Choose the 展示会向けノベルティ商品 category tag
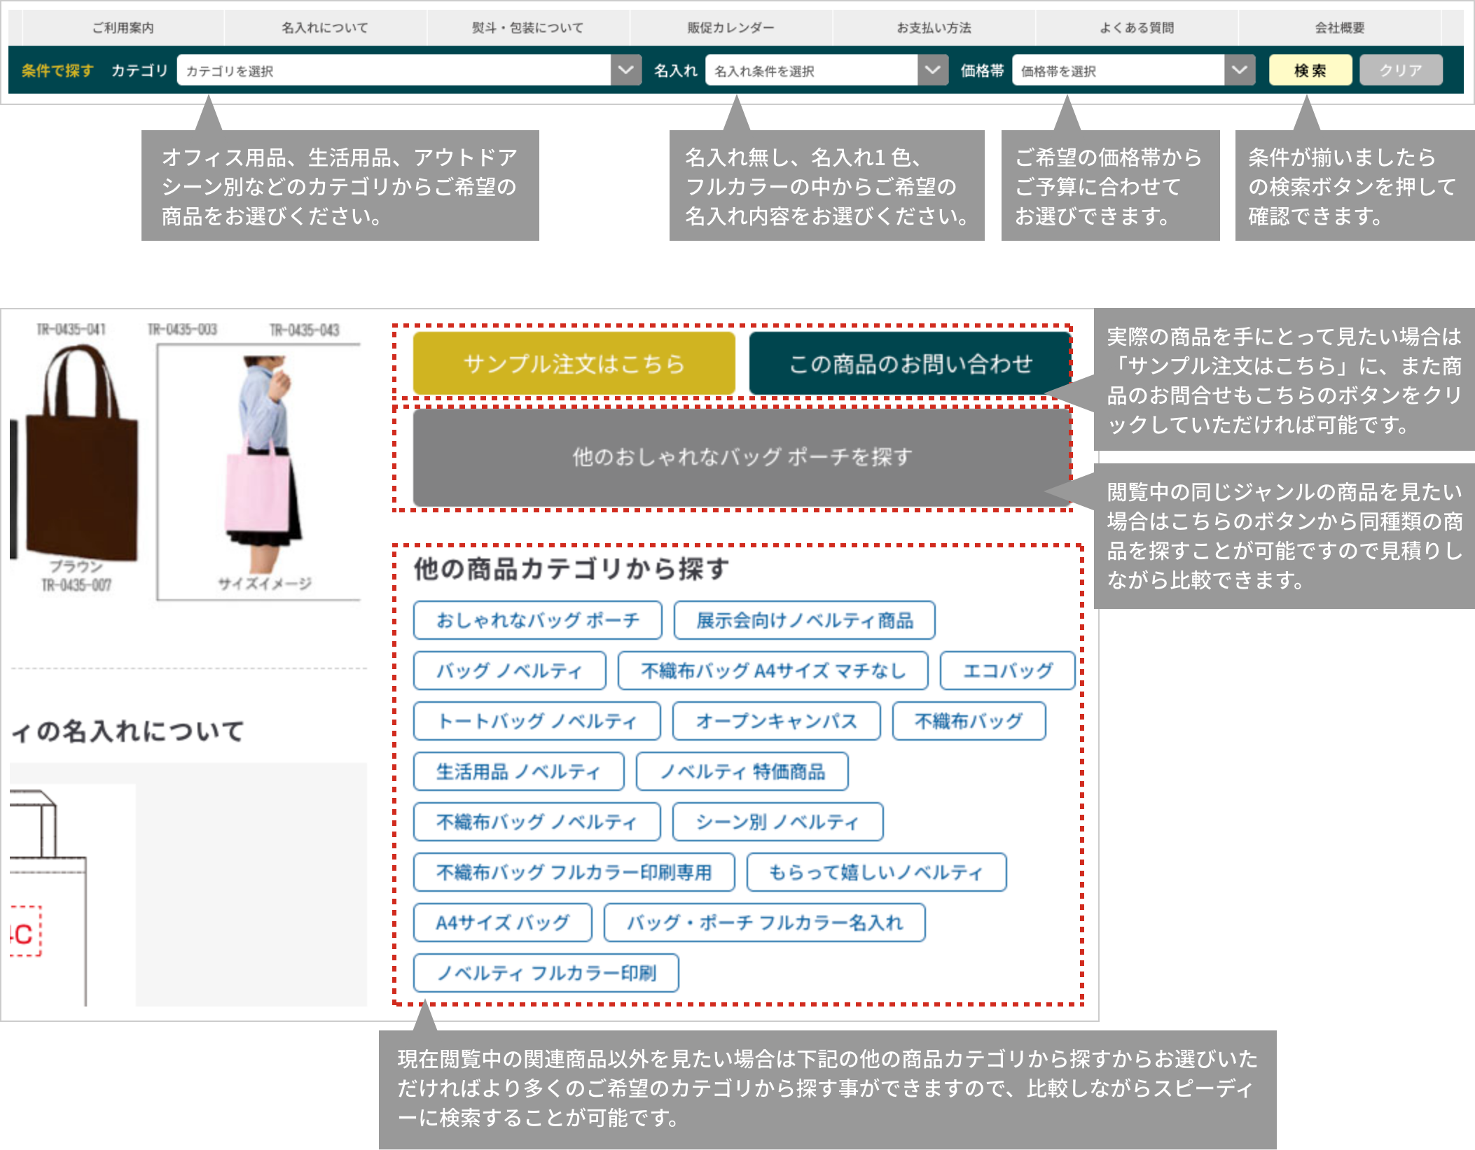Viewport: 1475px width, 1150px height. point(804,620)
